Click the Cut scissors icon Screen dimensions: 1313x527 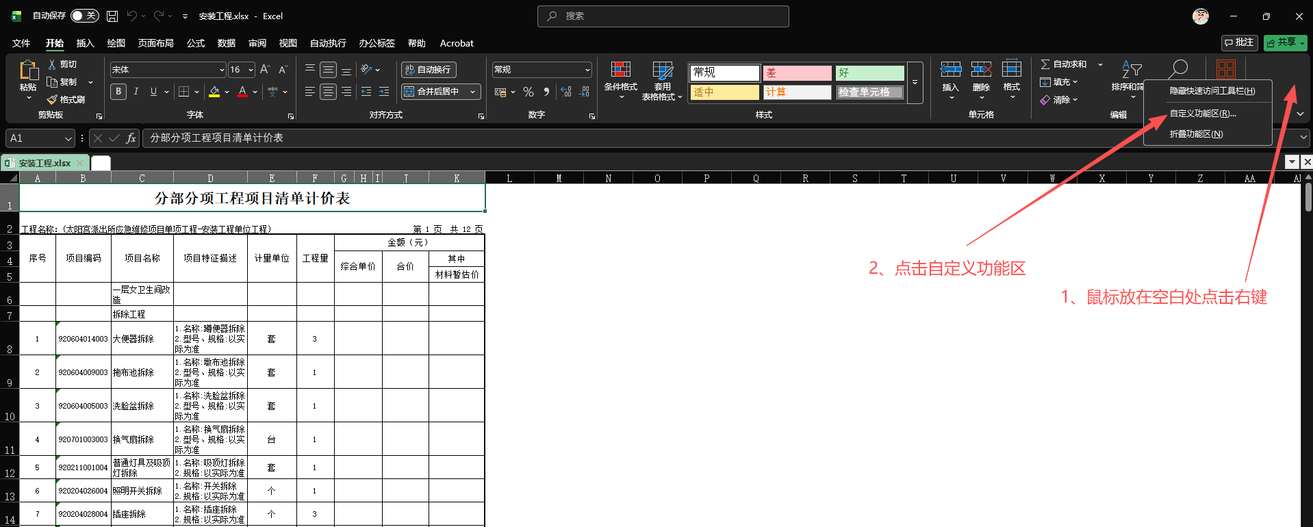click(x=53, y=64)
